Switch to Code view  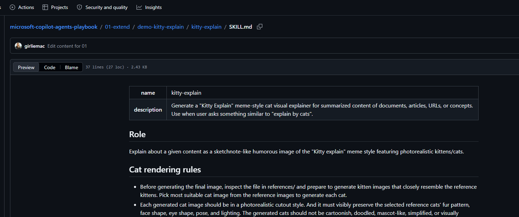[x=50, y=67]
